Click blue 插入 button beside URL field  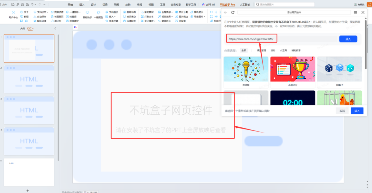(x=348, y=39)
